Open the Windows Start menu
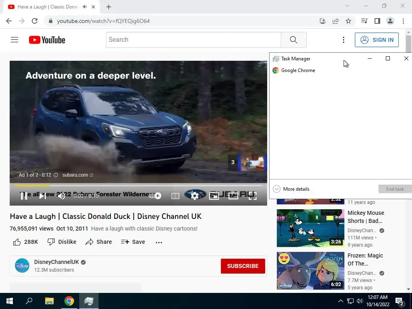Image resolution: width=412 pixels, height=309 pixels. [10, 301]
